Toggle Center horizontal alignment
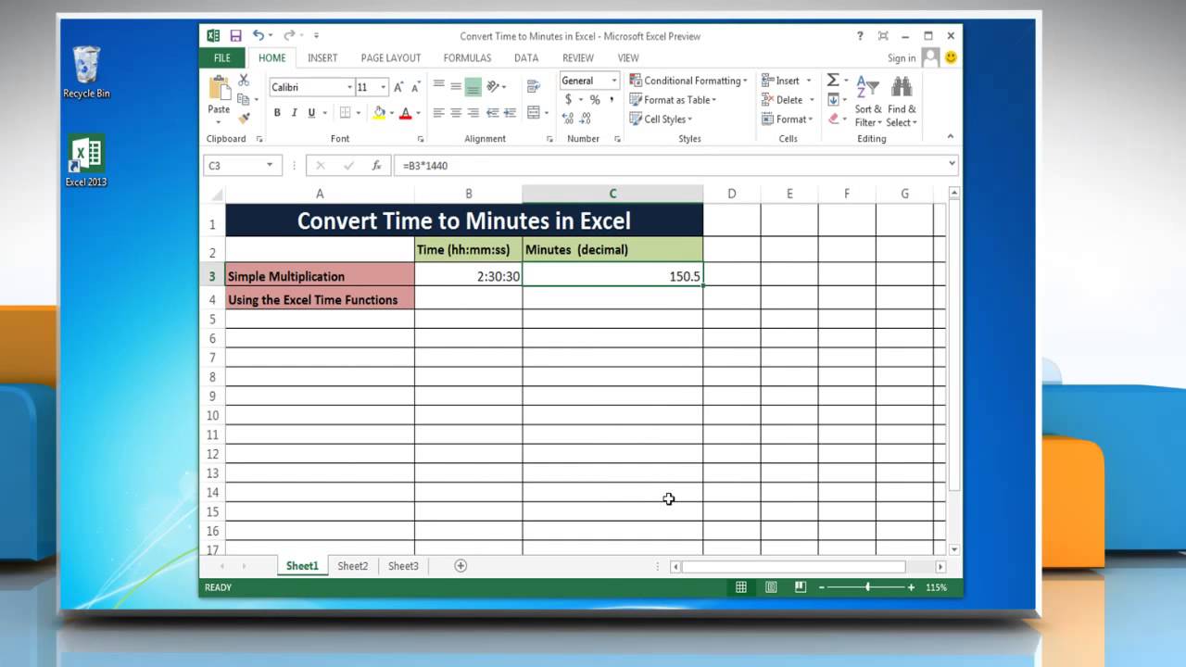 [x=456, y=113]
